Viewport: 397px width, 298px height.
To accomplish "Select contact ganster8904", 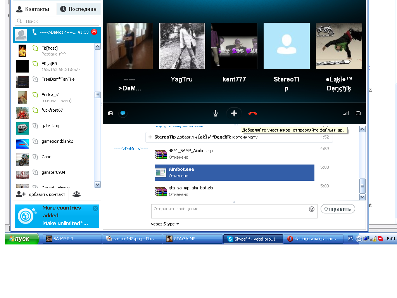I will pyautogui.click(x=54, y=175).
